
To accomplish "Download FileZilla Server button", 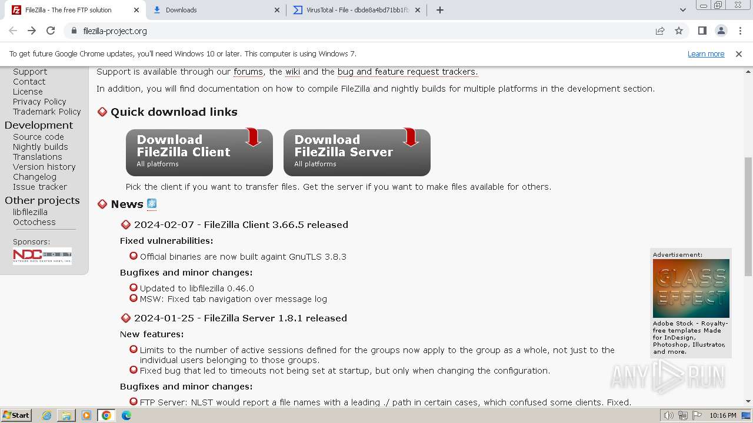I will pos(357,152).
